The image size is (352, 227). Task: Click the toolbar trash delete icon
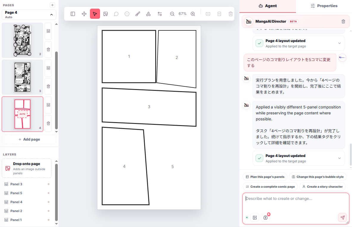230,14
